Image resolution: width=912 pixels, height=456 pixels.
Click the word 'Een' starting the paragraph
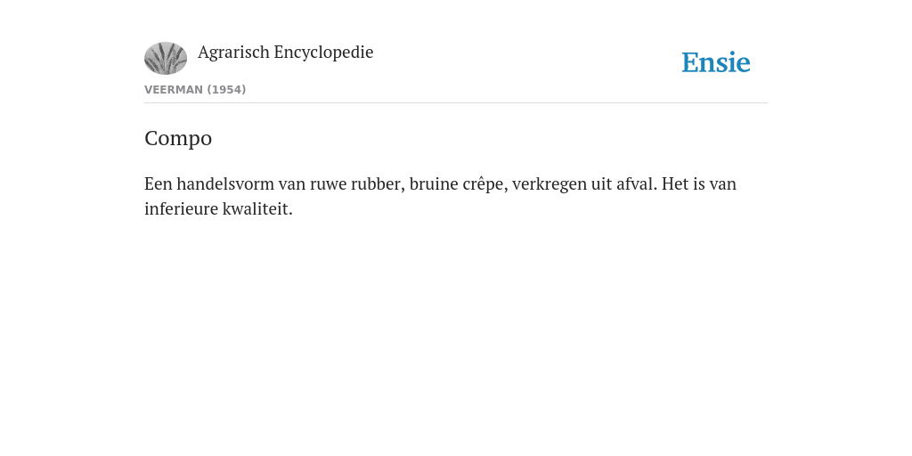click(x=159, y=183)
